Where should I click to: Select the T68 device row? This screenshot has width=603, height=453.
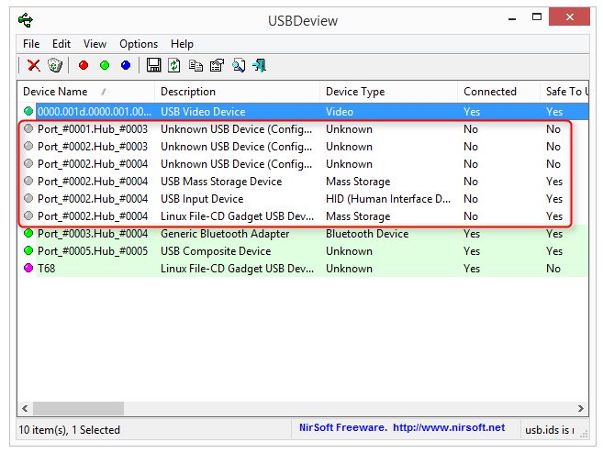[x=303, y=268]
